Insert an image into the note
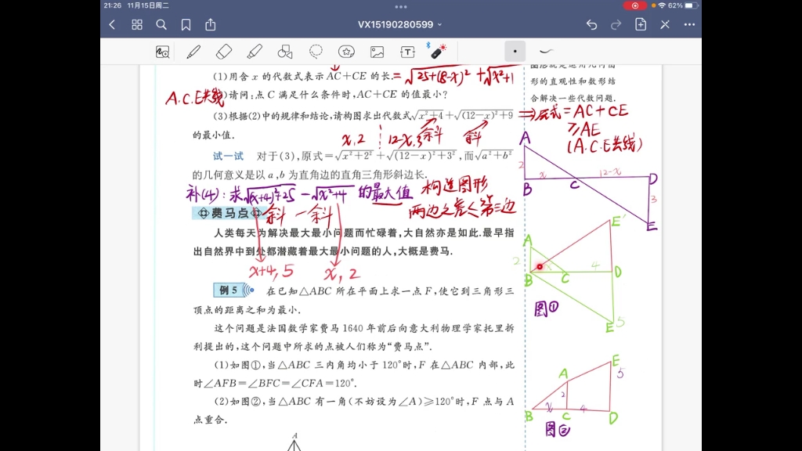 [378, 51]
